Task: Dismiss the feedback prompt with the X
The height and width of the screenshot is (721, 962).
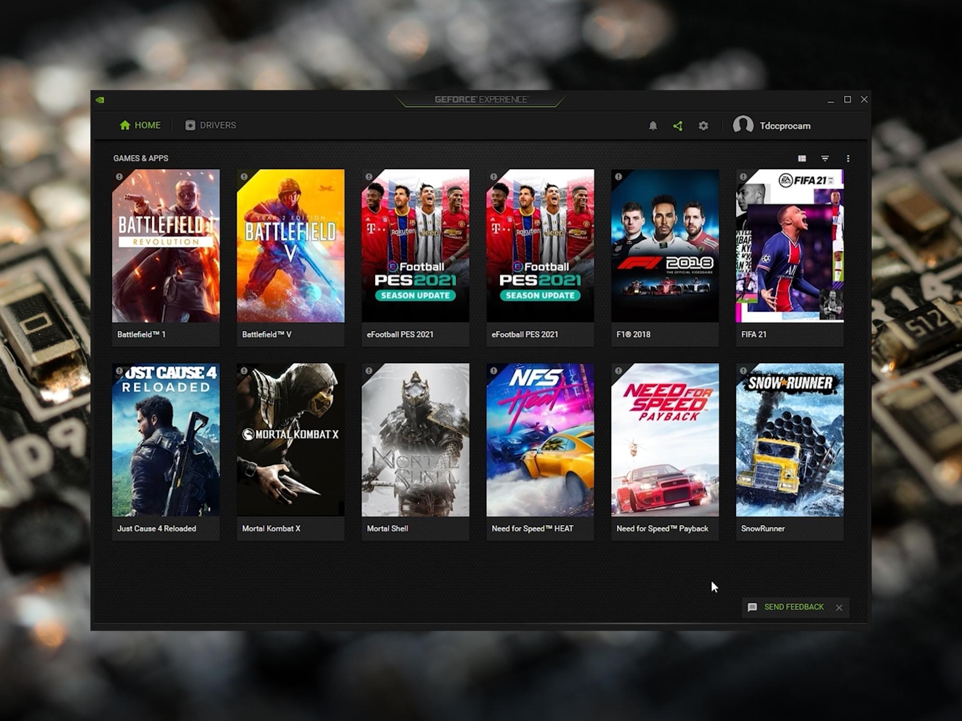Action: (x=839, y=607)
